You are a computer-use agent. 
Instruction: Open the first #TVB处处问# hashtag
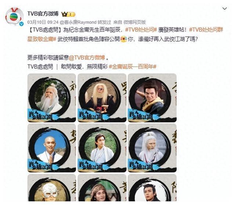point(141,30)
